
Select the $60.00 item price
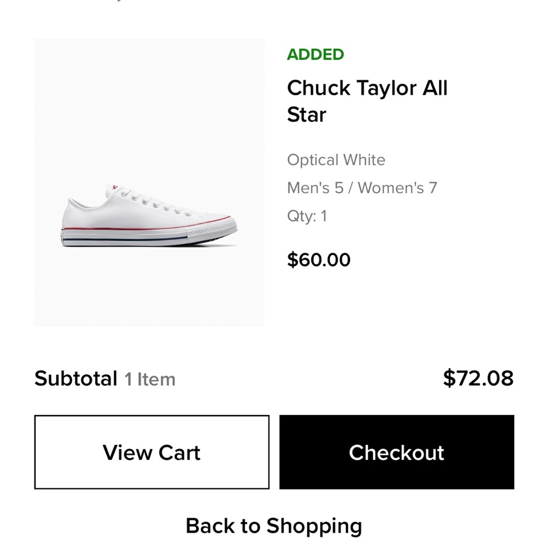click(x=318, y=259)
